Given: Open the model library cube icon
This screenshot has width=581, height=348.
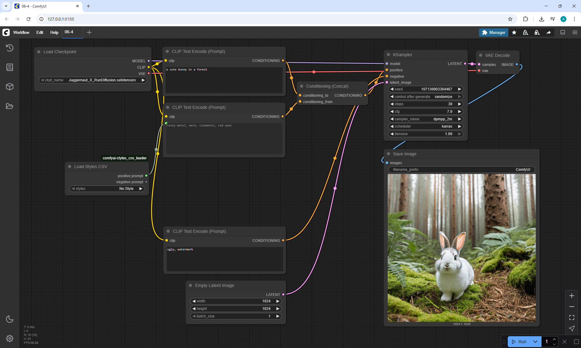Looking at the screenshot, I should [10, 87].
